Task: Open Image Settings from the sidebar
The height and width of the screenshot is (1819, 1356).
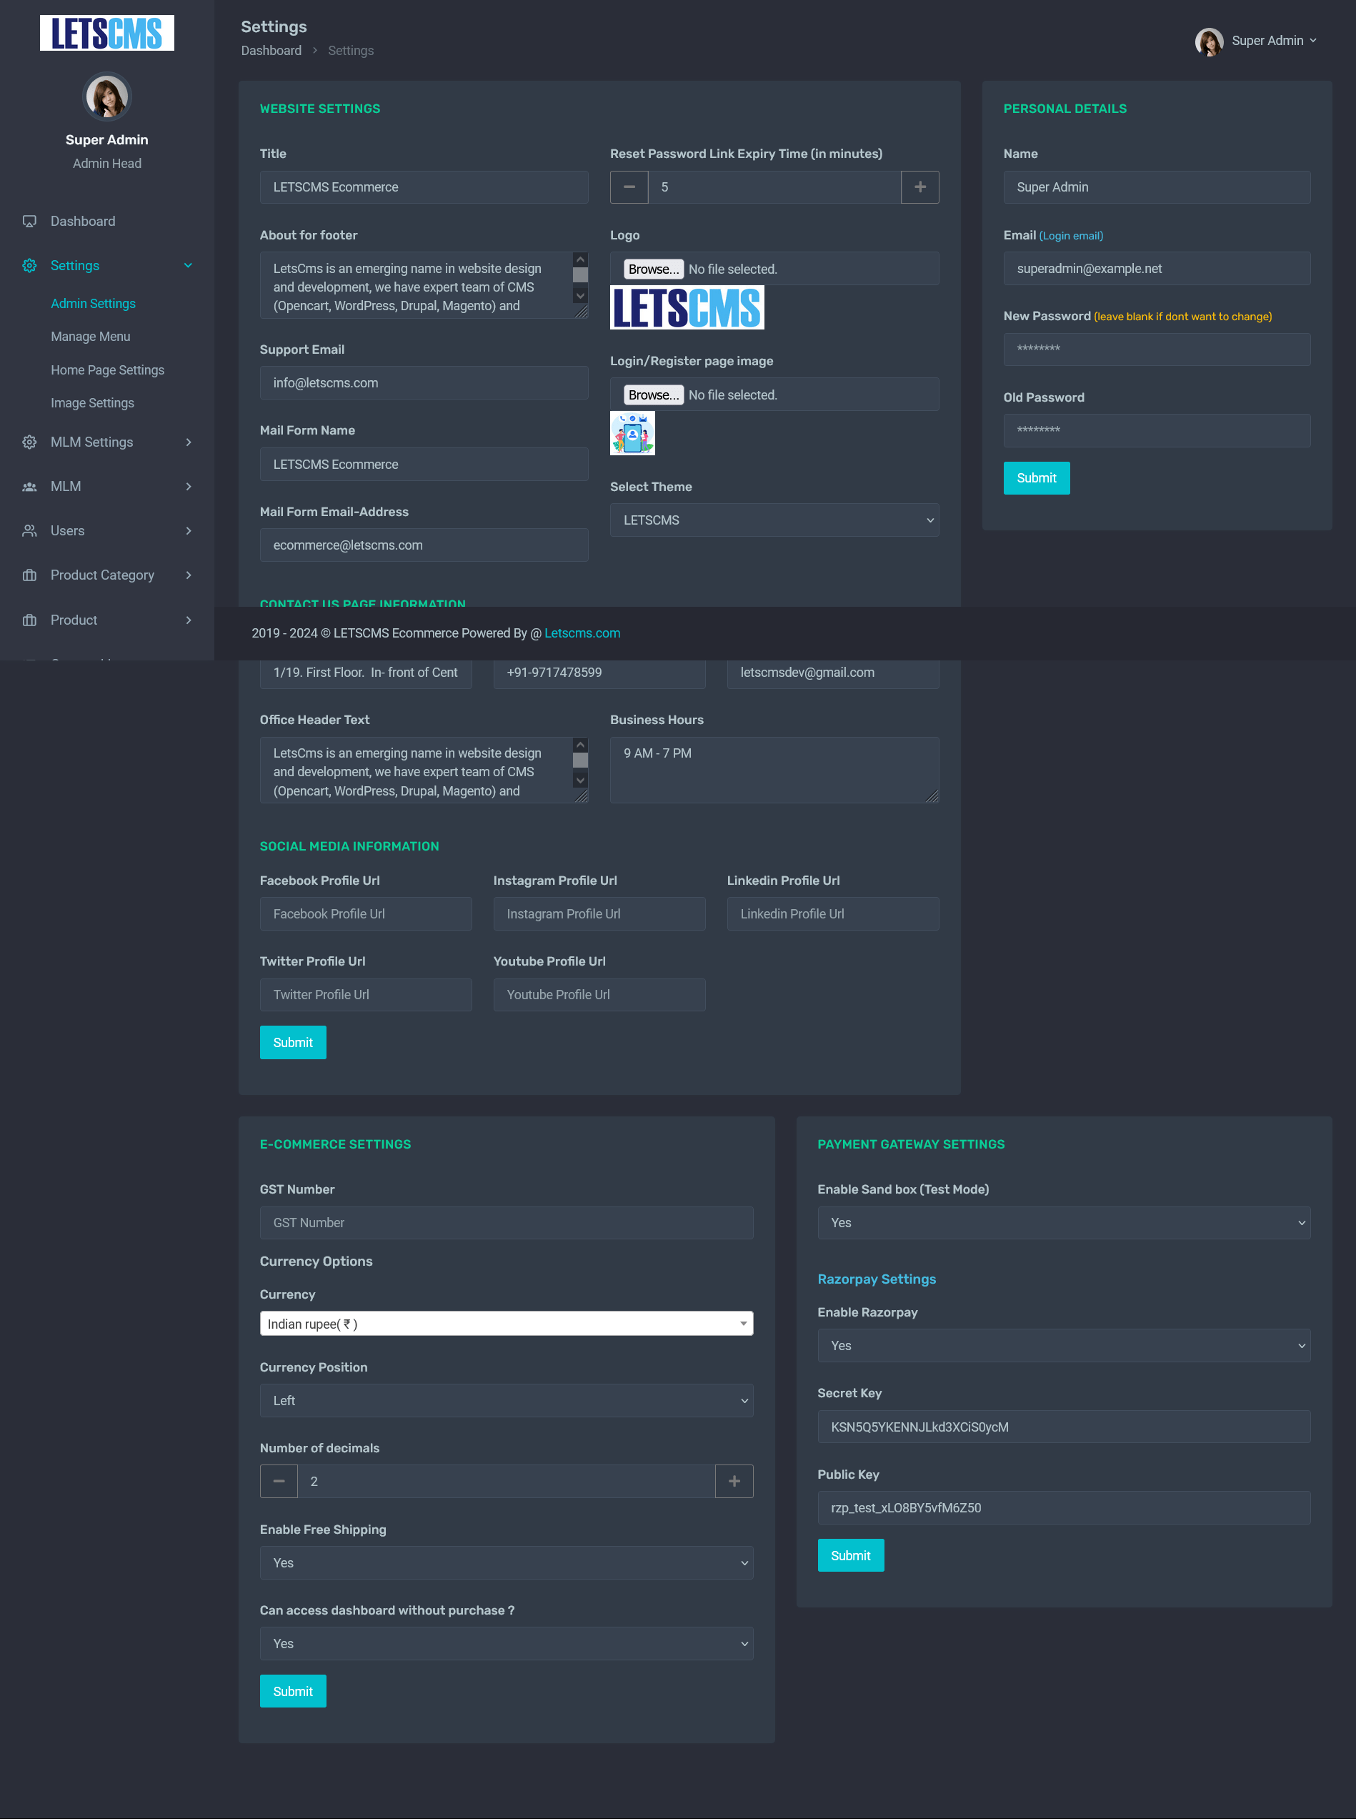Action: click(92, 402)
